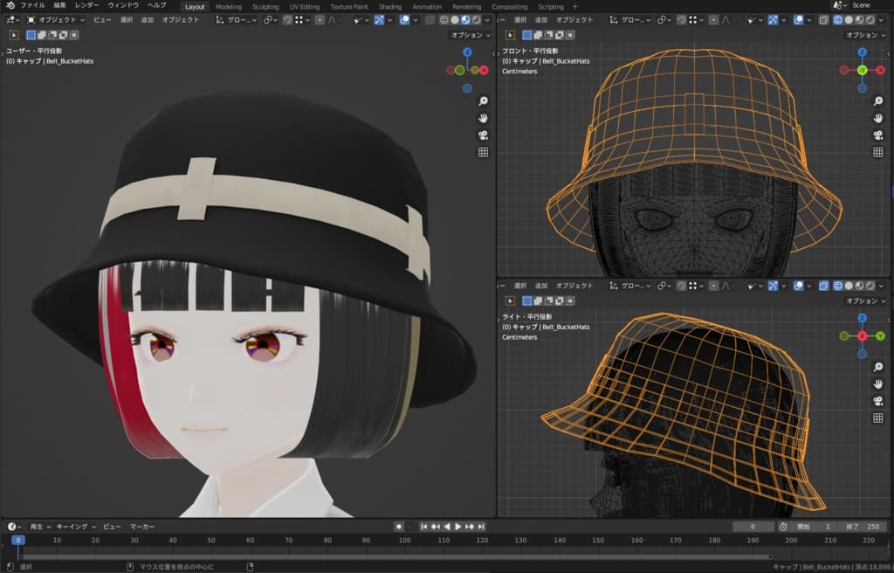Screen dimensions: 894x573
Task: Toggle the auto keying record button in the timeline
Action: pyautogui.click(x=398, y=527)
